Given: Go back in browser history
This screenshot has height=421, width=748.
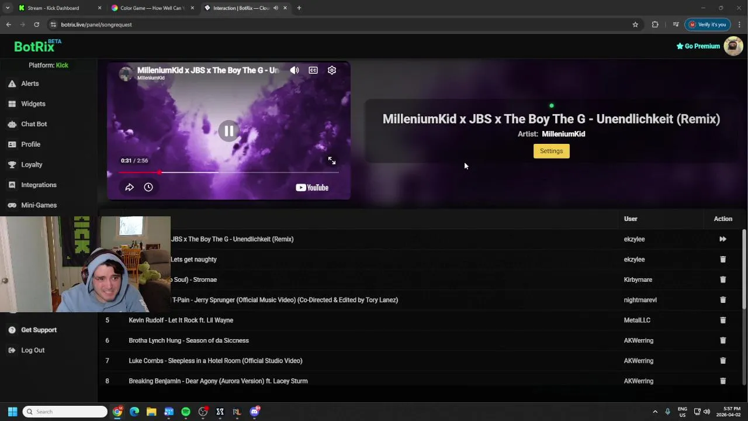Looking at the screenshot, I should tap(8, 25).
